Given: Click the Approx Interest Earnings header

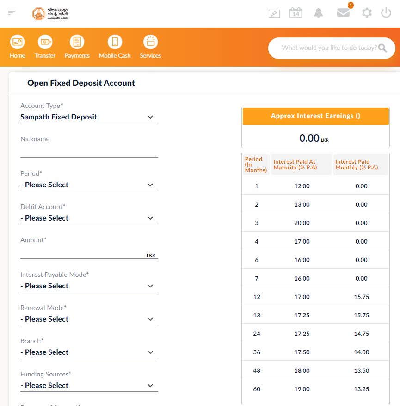Looking at the screenshot, I should pyautogui.click(x=316, y=116).
